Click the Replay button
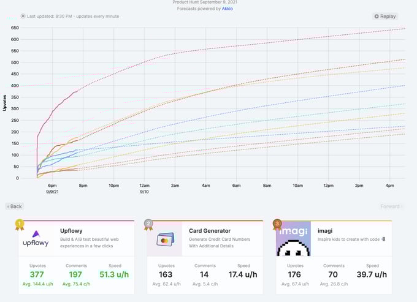Viewport: 417px width, 302px height. tap(385, 17)
